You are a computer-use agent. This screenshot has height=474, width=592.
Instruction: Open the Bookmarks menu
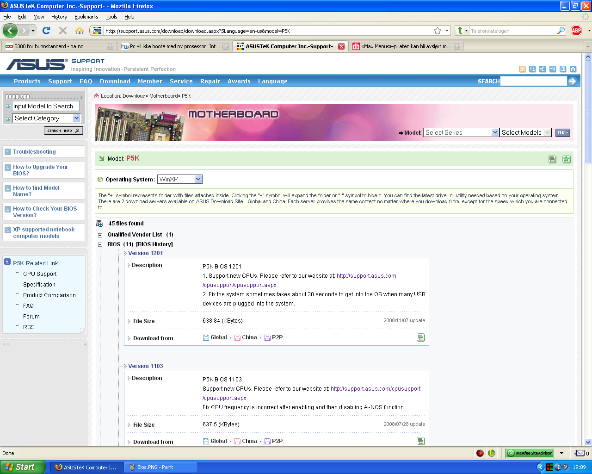tap(86, 17)
